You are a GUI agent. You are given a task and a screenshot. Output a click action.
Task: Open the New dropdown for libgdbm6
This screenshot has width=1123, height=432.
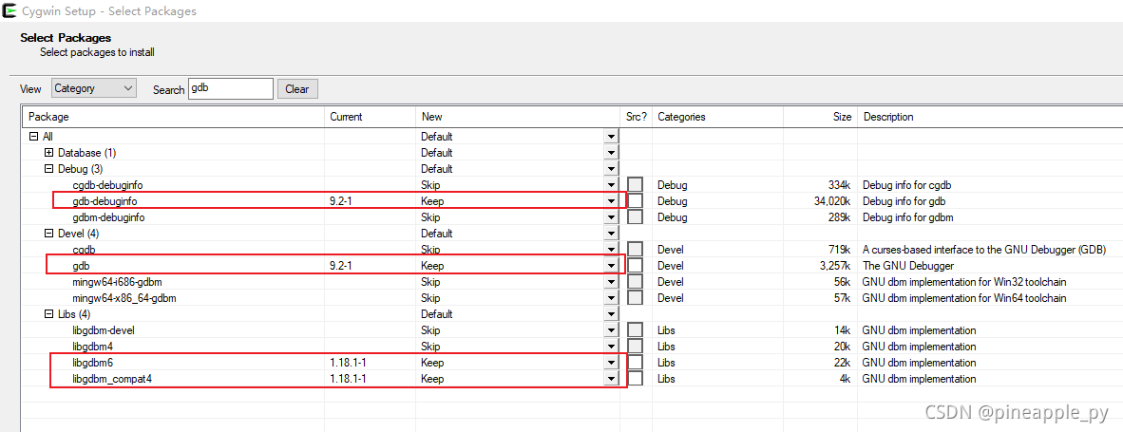click(x=611, y=363)
